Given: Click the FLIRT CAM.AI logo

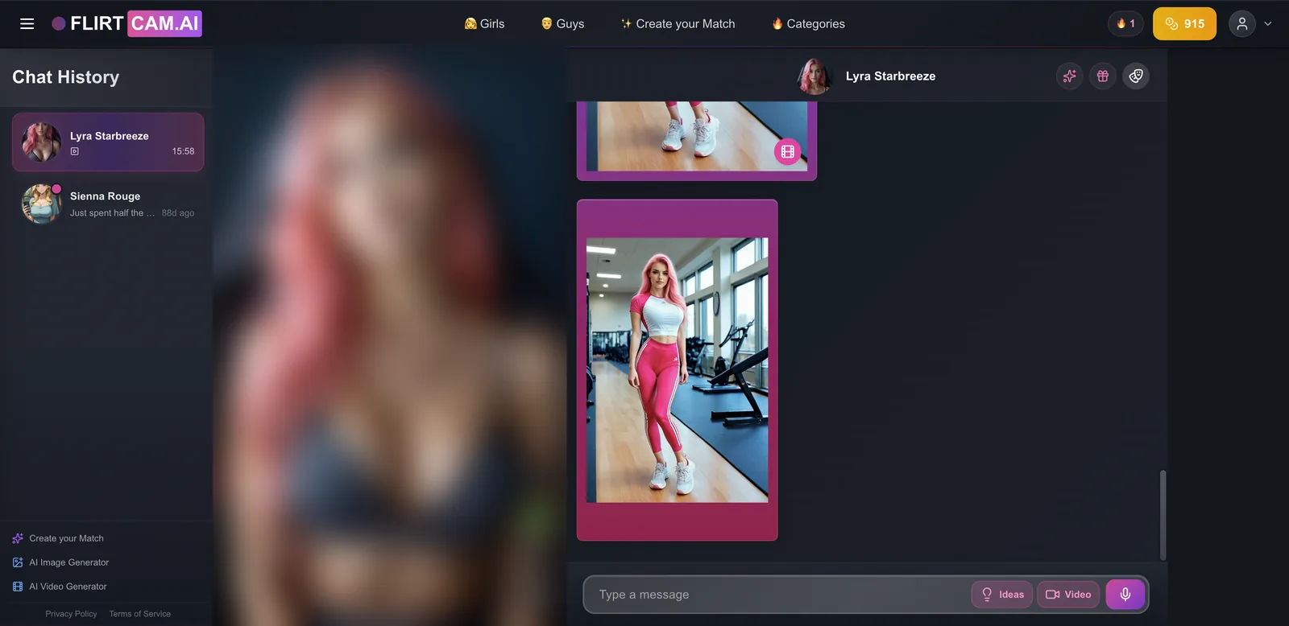Looking at the screenshot, I should click(x=126, y=24).
